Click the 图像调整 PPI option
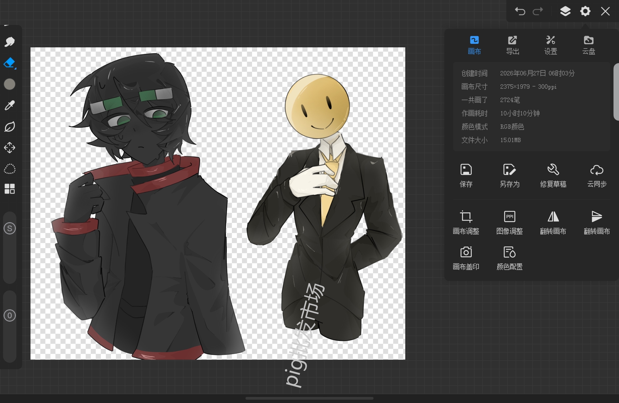 coord(509,223)
